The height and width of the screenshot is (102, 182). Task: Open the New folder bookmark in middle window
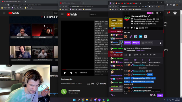[x=87, y=9]
